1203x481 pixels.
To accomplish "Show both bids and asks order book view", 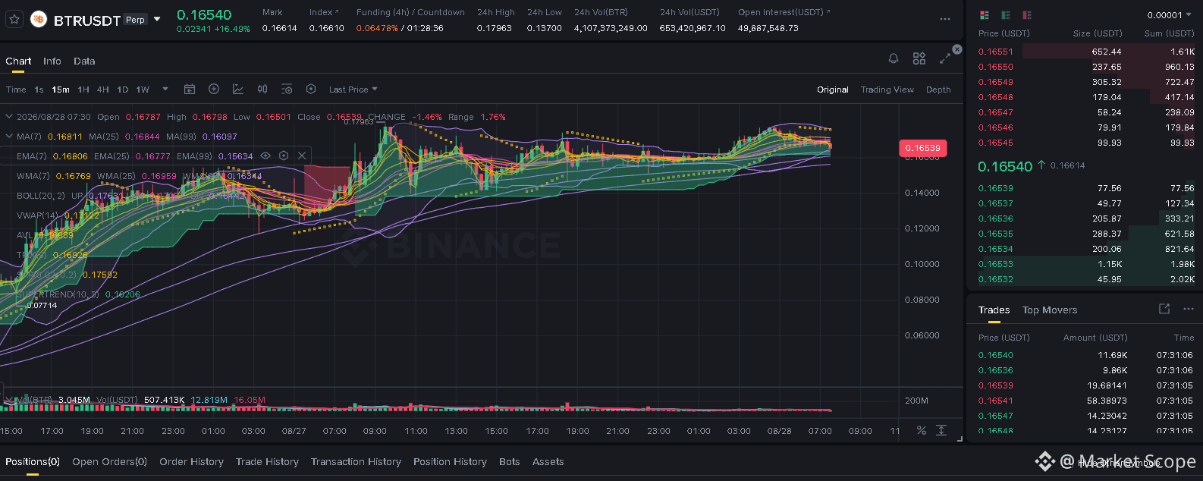I will coord(985,14).
